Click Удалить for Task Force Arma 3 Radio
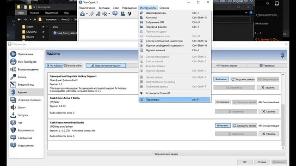296x166 pixels. pyautogui.click(x=269, y=112)
